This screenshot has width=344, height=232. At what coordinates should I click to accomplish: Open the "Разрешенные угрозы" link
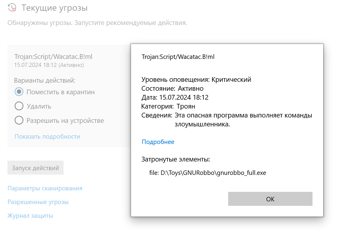[38, 202]
